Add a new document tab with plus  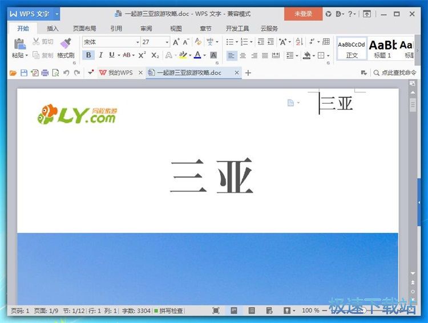[x=248, y=73]
